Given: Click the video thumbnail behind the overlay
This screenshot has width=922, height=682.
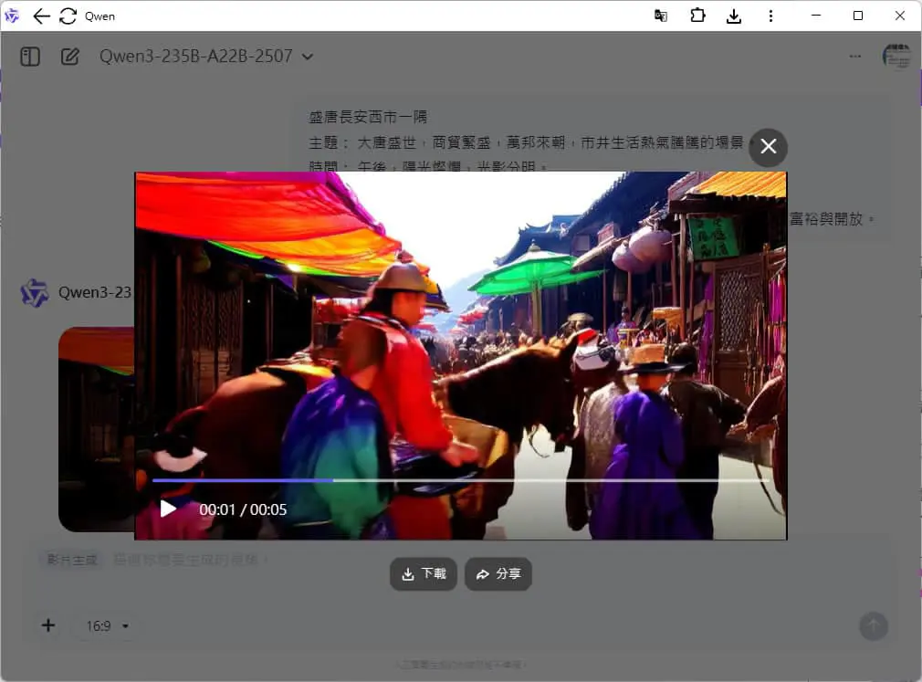Looking at the screenshot, I should click(x=97, y=429).
